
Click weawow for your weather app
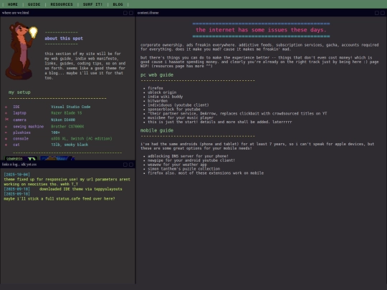coord(177,165)
